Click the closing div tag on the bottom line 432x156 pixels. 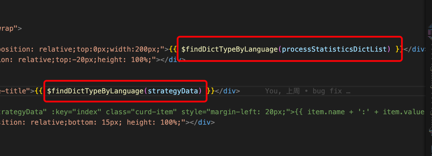(202, 122)
